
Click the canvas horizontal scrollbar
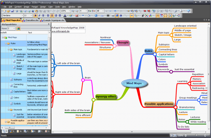pos(132,132)
